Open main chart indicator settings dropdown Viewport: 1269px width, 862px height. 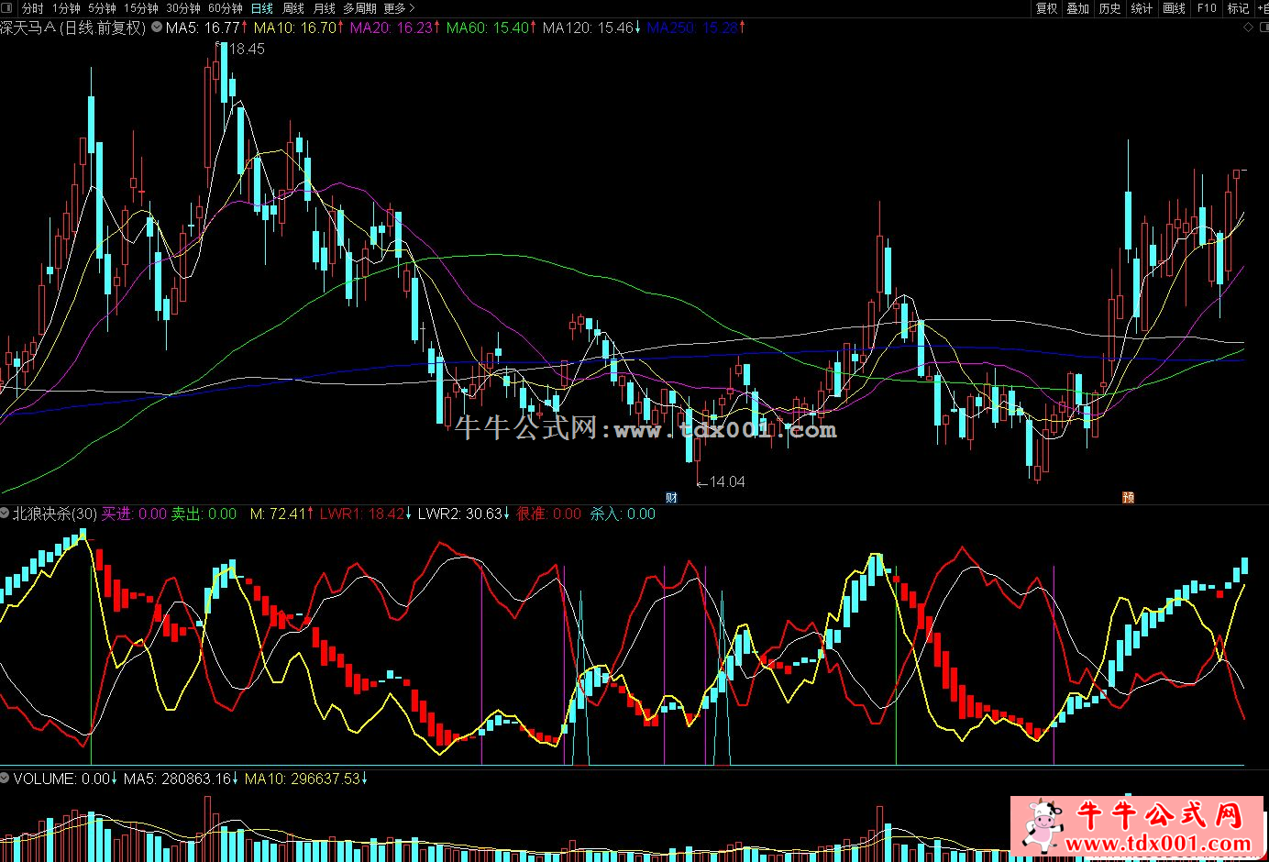point(157,28)
